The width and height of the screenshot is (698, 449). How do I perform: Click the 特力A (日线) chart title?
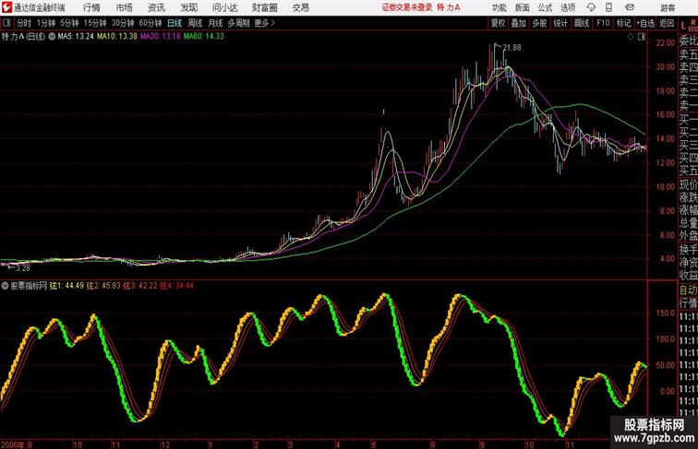pos(23,37)
